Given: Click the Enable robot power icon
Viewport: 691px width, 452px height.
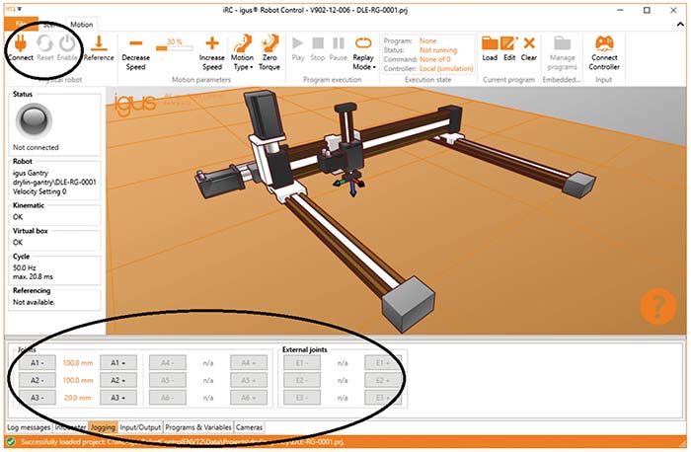Looking at the screenshot, I should point(67,43).
